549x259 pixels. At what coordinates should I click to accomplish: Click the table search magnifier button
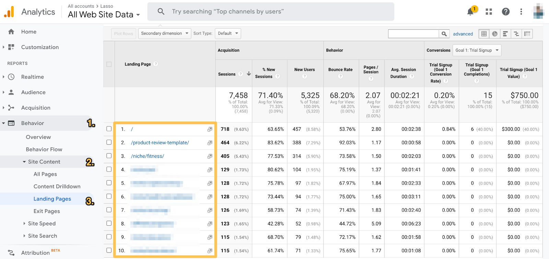[444, 34]
